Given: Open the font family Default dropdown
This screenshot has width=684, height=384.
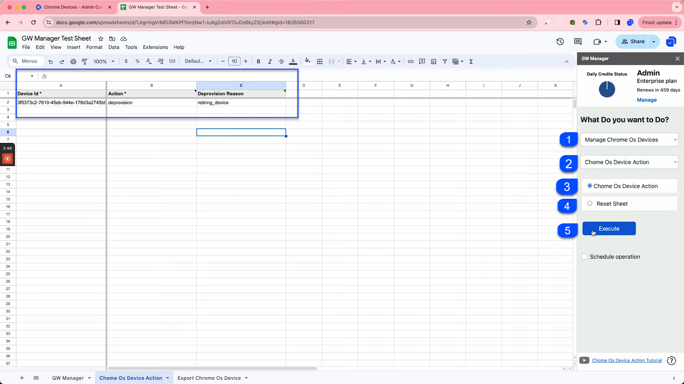Looking at the screenshot, I should (x=198, y=61).
